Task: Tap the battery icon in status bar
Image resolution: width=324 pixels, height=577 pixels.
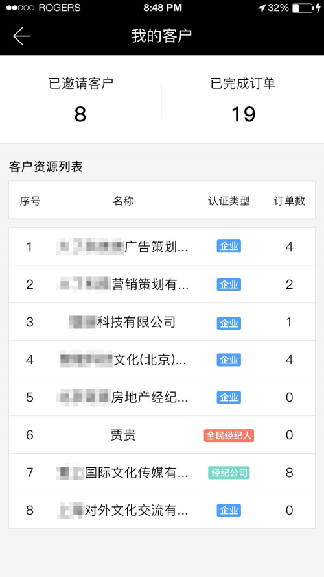Action: tap(303, 8)
